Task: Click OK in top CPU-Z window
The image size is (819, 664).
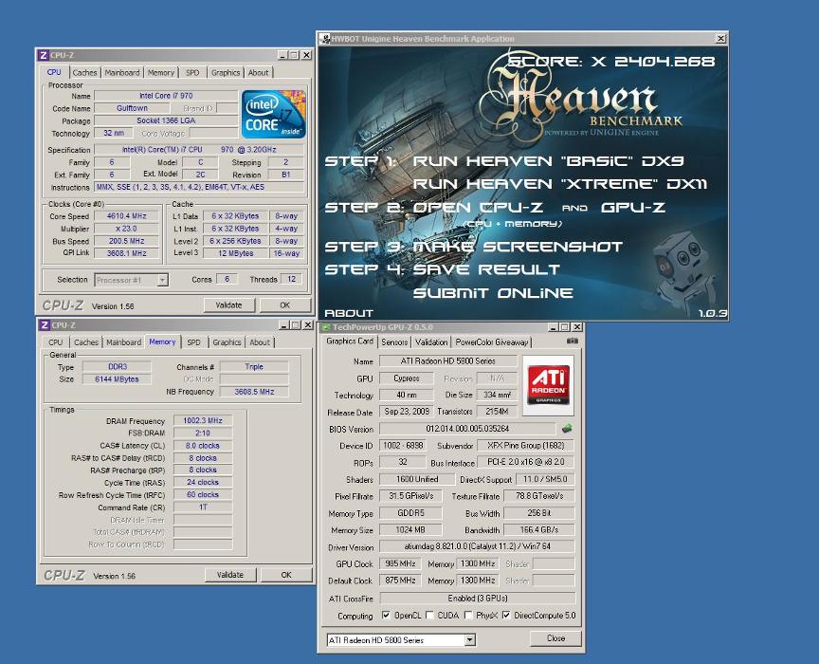Action: [284, 304]
